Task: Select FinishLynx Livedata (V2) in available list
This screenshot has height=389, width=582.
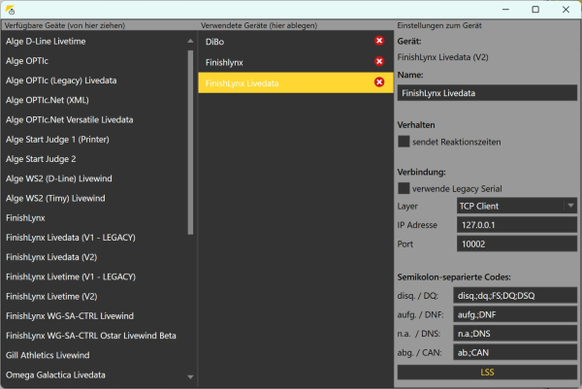Action: [x=51, y=257]
